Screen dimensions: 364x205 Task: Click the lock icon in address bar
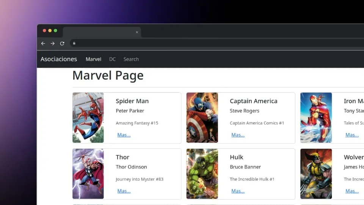[x=74, y=43]
